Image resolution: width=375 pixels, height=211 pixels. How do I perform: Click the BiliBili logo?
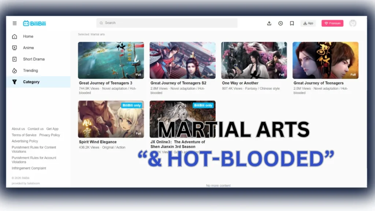coord(35,23)
